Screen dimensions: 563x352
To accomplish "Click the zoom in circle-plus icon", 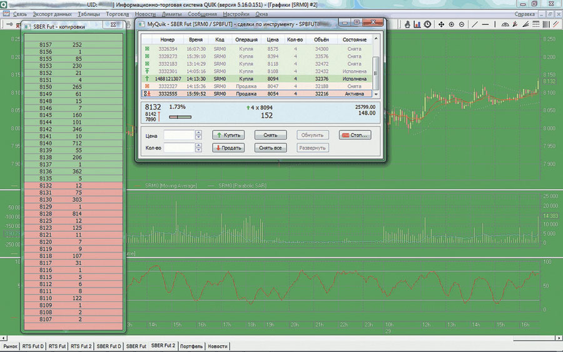I will pyautogui.click(x=452, y=24).
